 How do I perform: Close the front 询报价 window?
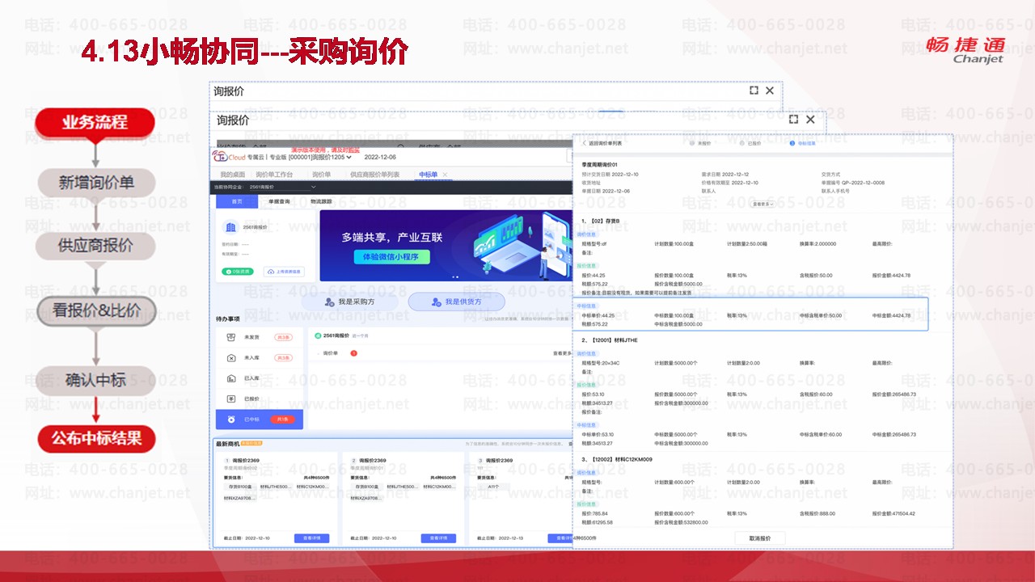(x=810, y=119)
